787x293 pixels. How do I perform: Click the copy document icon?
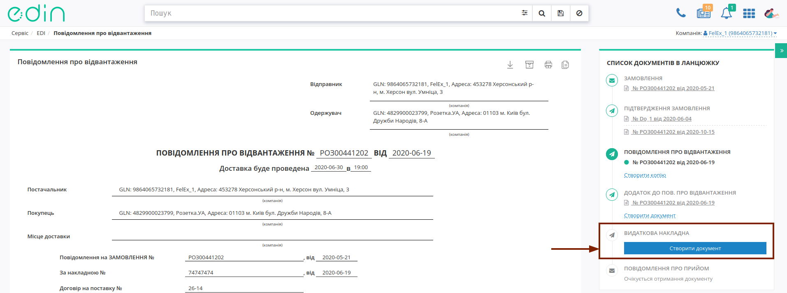point(565,65)
